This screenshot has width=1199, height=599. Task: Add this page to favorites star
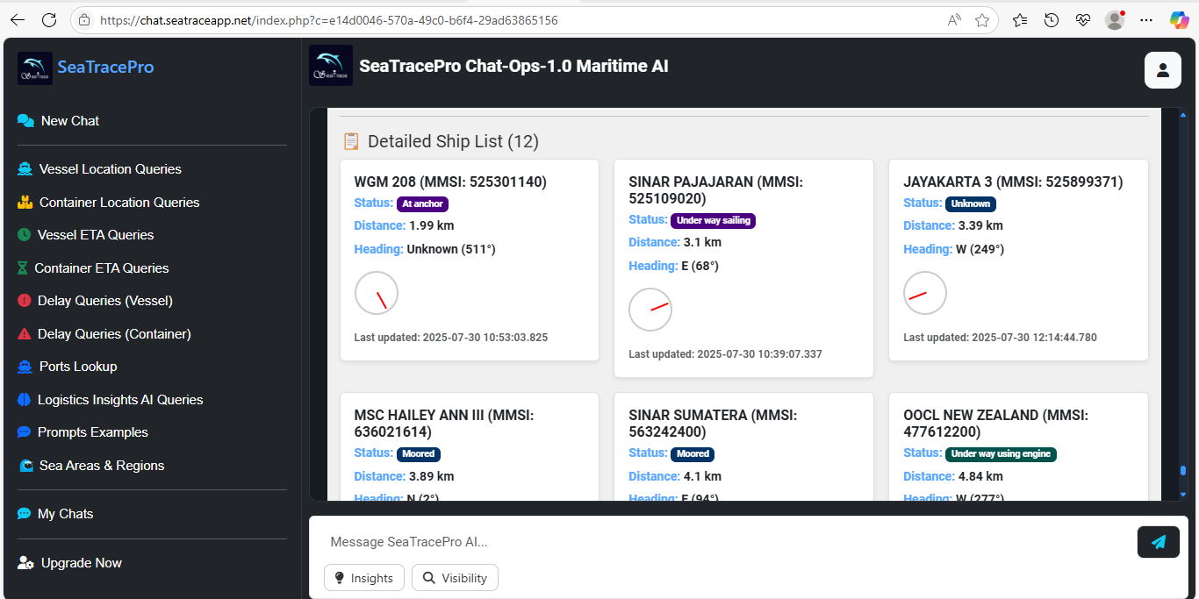[x=982, y=19]
